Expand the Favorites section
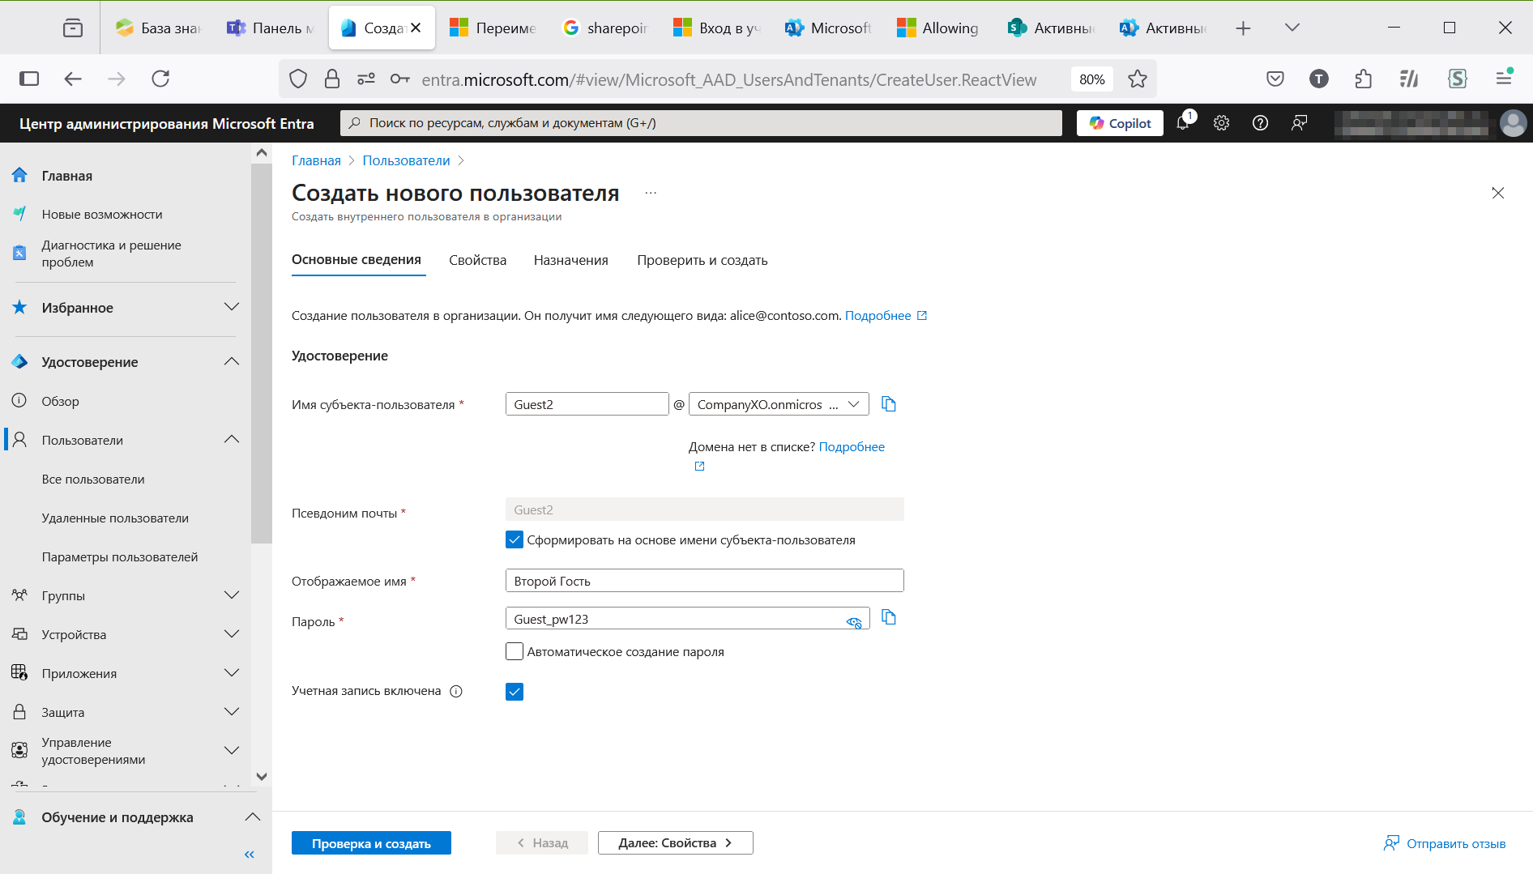The height and width of the screenshot is (874, 1533). coord(232,308)
